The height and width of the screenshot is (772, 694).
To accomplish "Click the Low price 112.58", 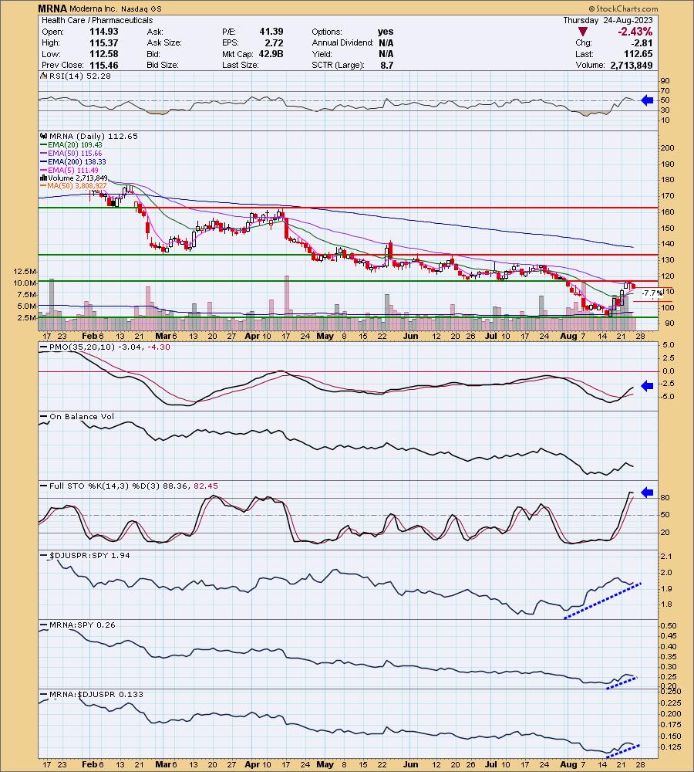I will point(104,54).
